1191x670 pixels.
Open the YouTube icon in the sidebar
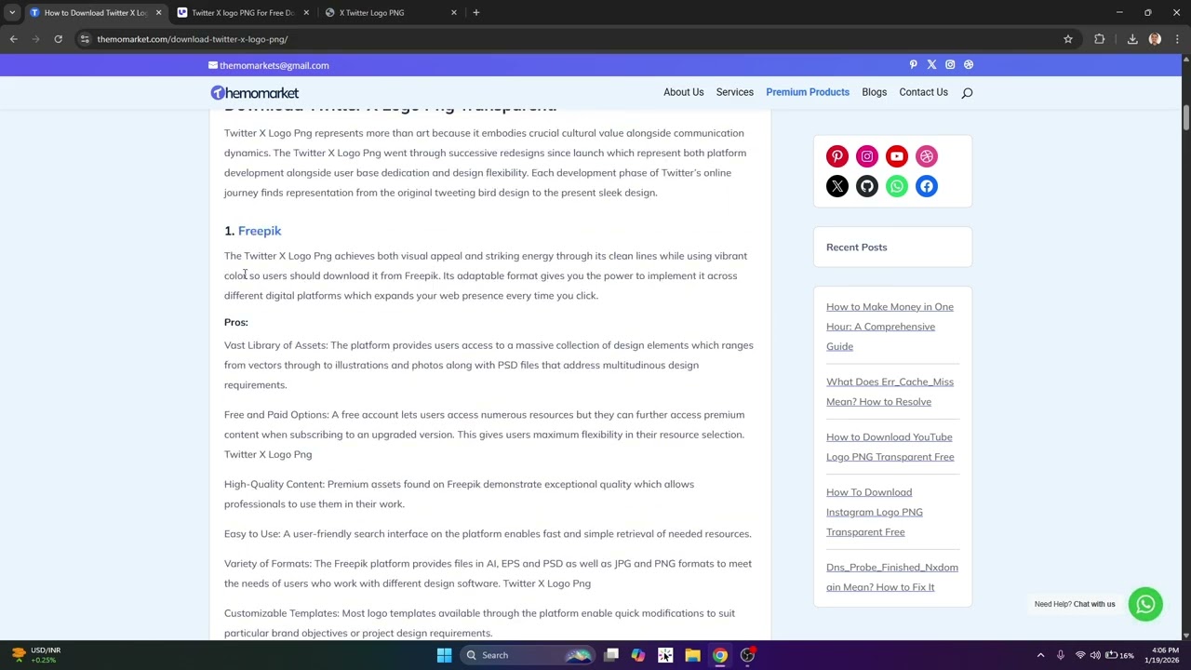coord(897,156)
